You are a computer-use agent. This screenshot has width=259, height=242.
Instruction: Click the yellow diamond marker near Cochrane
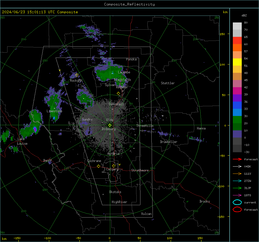98,166
